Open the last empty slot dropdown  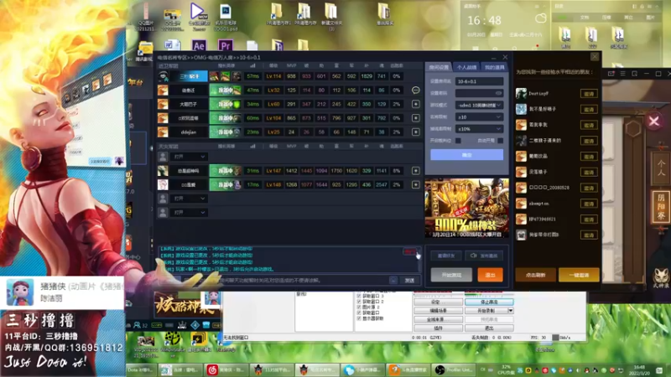[190, 213]
